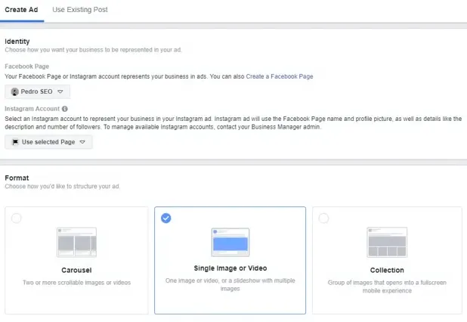Viewport: 467px width, 322px height.
Task: Open the Use Existing Post tab
Action: [80, 10]
